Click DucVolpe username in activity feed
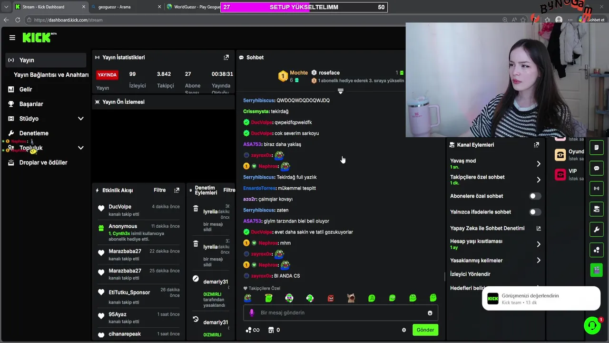 [120, 207]
